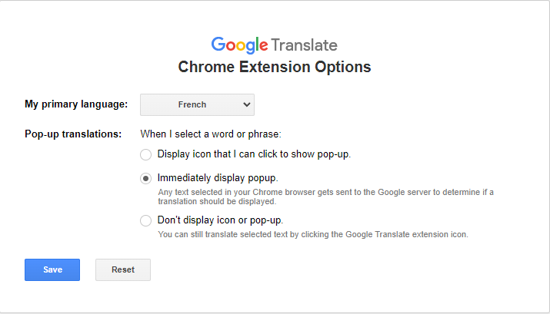The width and height of the screenshot is (550, 314).
Task: Select the Display icon radio button
Action: coord(146,154)
